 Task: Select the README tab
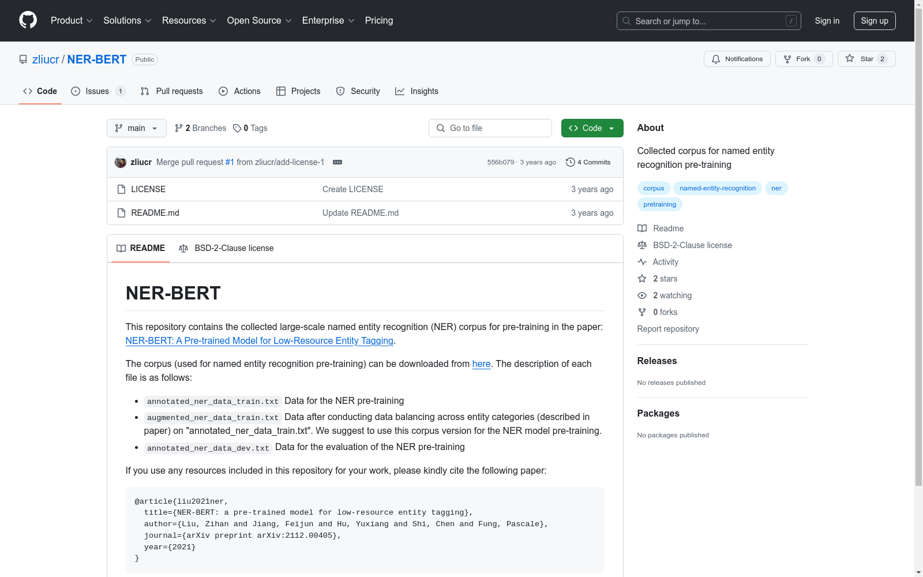[x=141, y=248]
